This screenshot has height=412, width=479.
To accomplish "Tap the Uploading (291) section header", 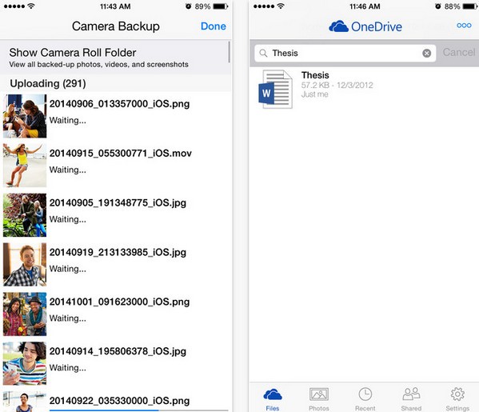I will point(48,83).
